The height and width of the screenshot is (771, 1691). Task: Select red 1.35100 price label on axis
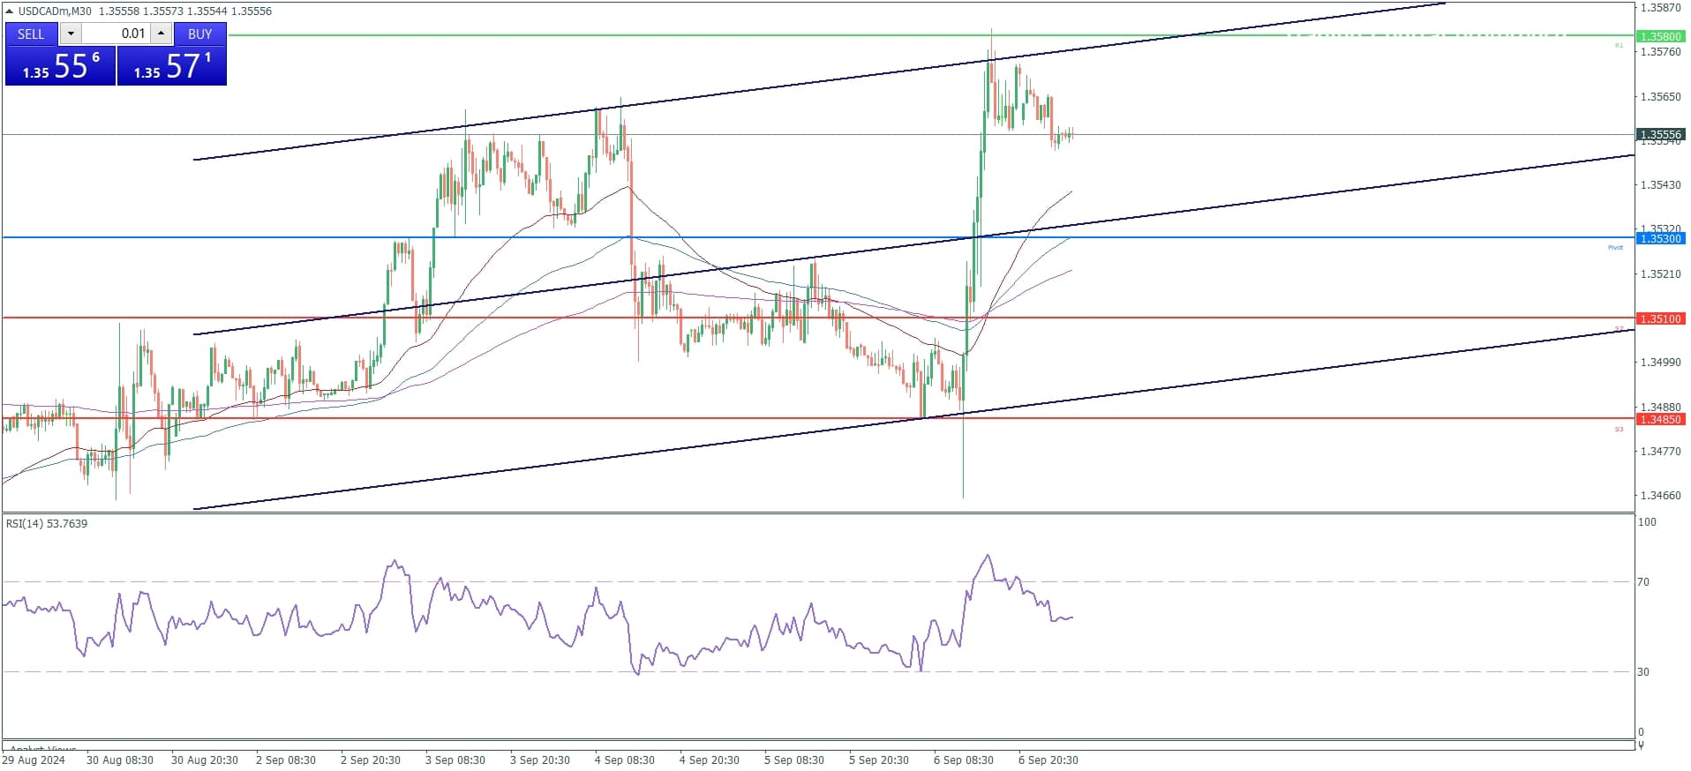pos(1660,319)
